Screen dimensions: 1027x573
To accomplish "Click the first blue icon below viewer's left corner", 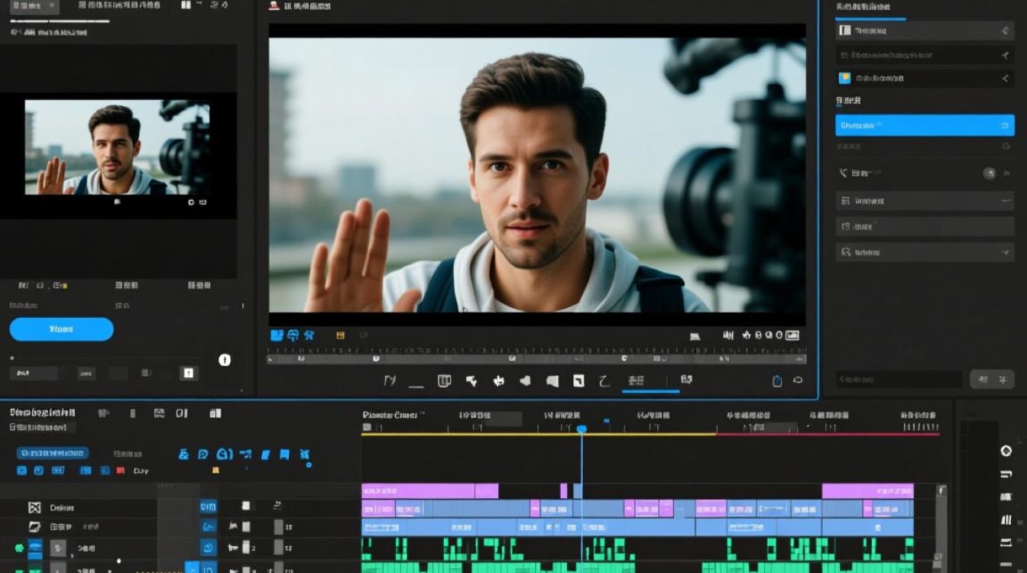I will tap(277, 335).
